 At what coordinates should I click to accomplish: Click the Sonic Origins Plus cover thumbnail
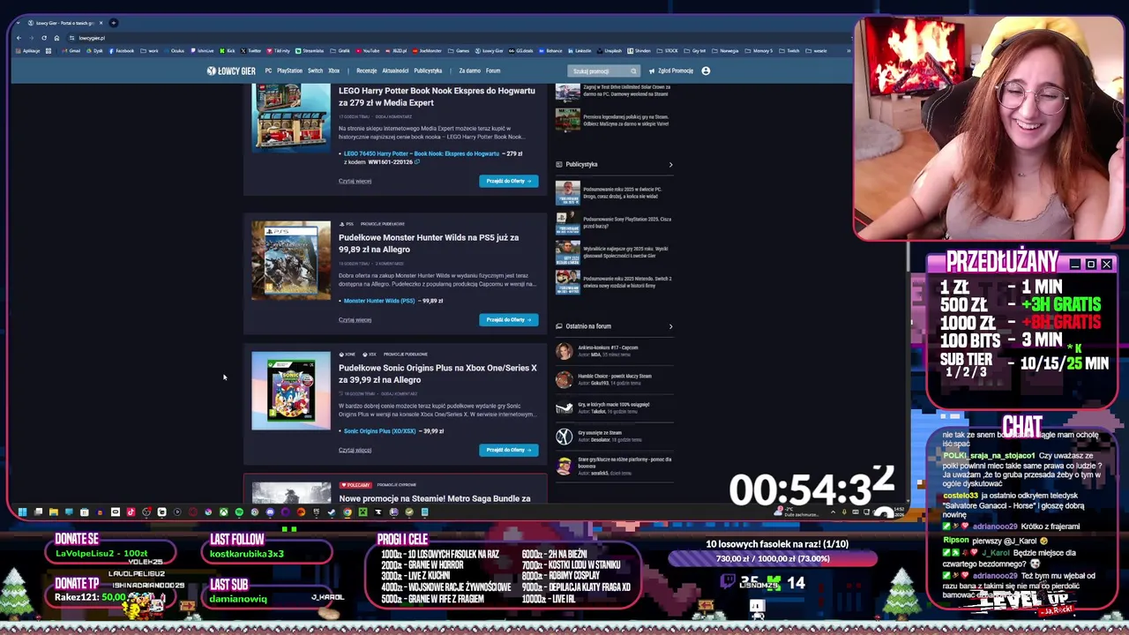291,392
